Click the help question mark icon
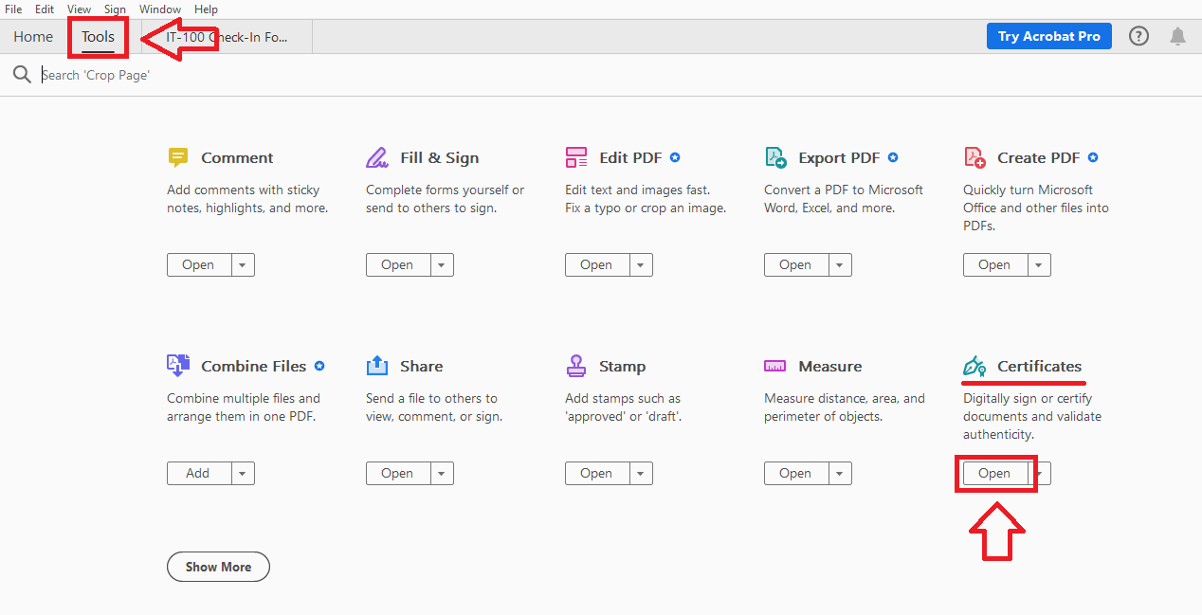The image size is (1202, 615). 1138,35
